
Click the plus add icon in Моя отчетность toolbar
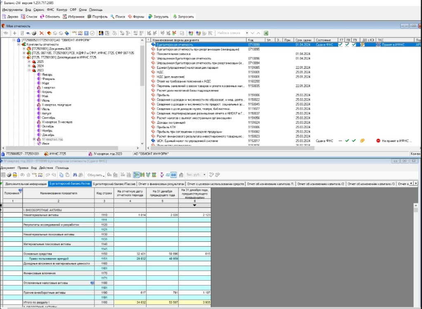[14, 33]
